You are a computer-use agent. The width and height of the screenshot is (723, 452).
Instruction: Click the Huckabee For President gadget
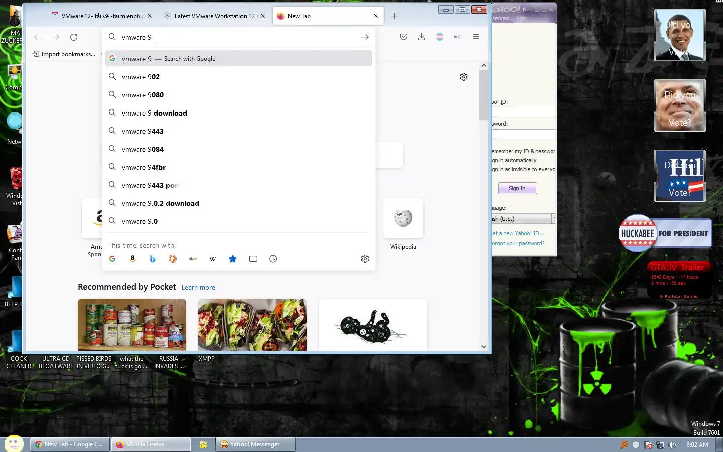tap(665, 233)
